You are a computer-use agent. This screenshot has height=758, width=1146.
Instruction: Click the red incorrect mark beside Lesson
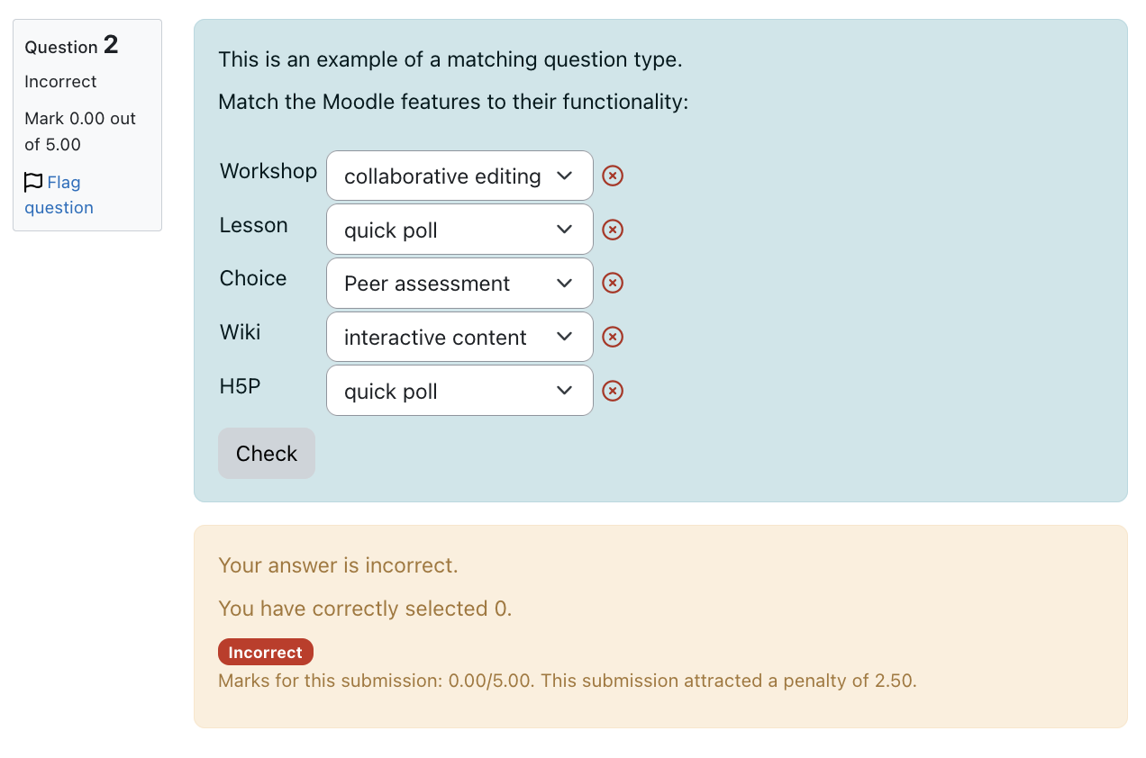click(x=613, y=230)
